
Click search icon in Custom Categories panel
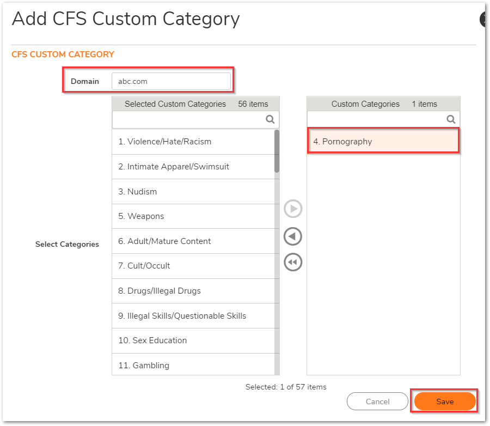[451, 119]
